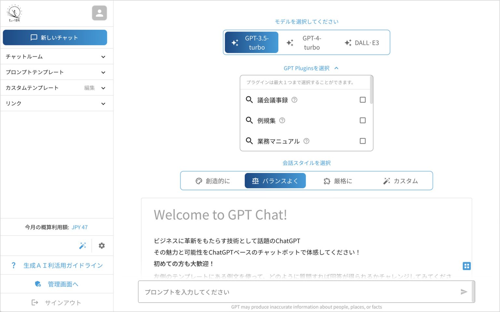Click help icon next to 議会議事録

pyautogui.click(x=294, y=100)
